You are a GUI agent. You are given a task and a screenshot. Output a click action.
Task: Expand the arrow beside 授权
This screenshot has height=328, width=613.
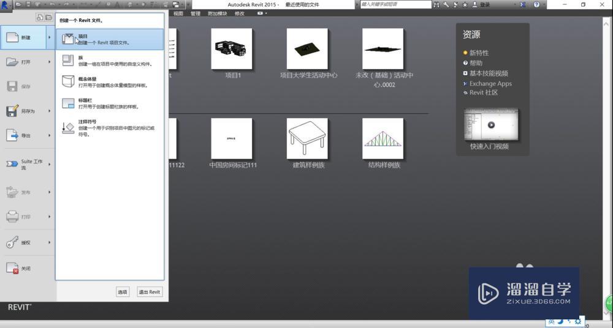pos(50,242)
